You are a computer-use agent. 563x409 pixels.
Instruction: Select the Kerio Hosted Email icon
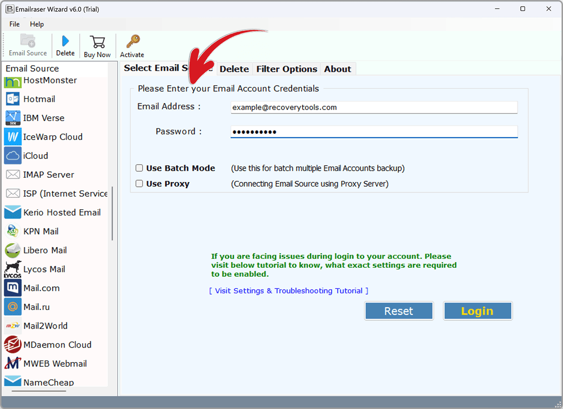coord(13,212)
